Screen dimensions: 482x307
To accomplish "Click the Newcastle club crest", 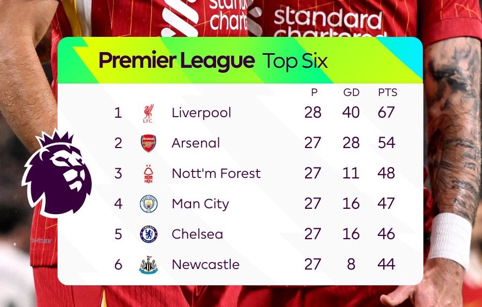I will point(149,265).
